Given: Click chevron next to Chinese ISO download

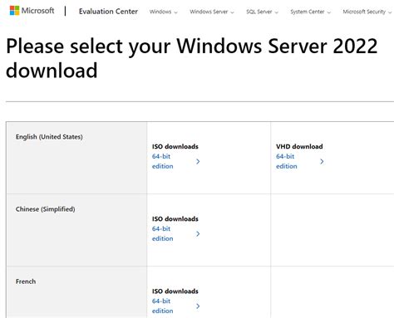Looking at the screenshot, I should 198,234.
